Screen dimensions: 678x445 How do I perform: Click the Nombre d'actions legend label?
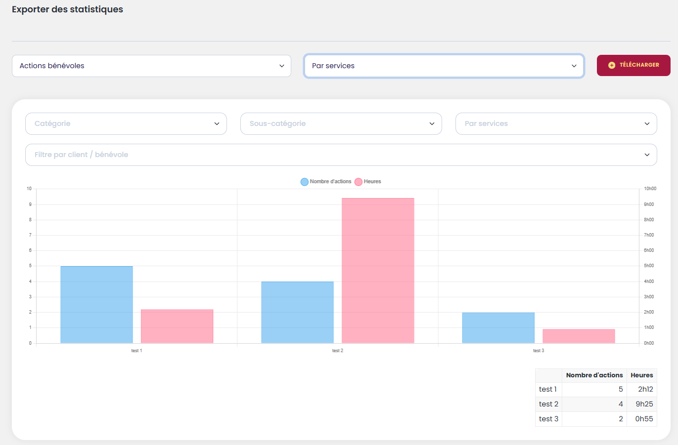click(x=330, y=182)
